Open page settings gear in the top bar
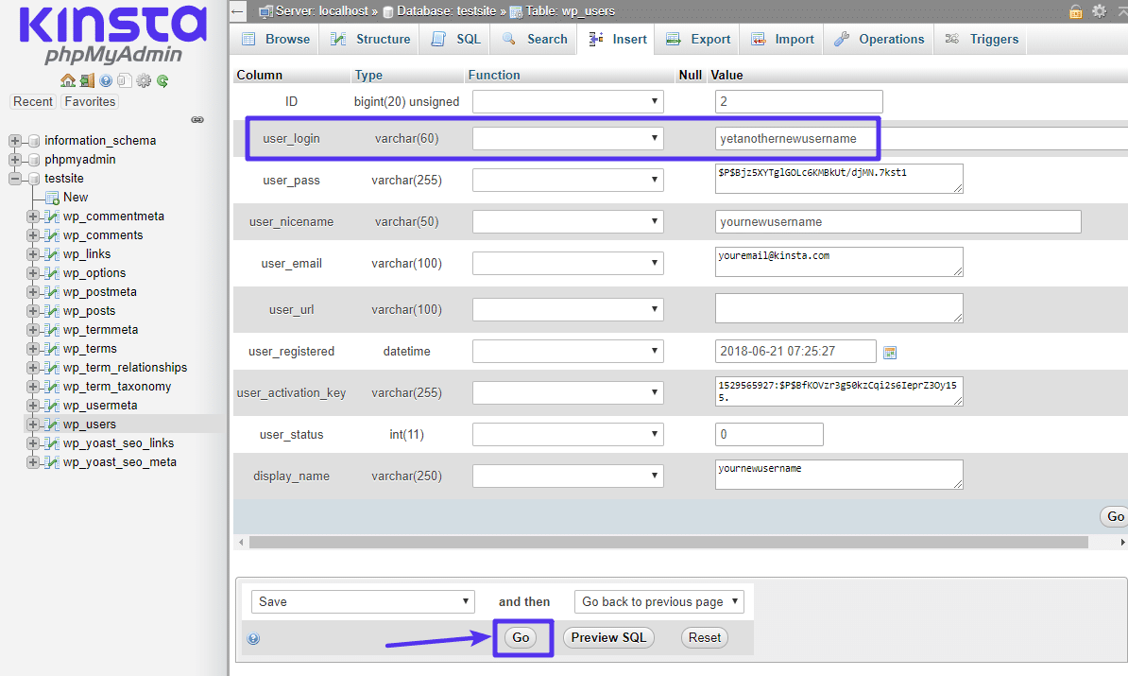The image size is (1128, 676). coord(1099,11)
